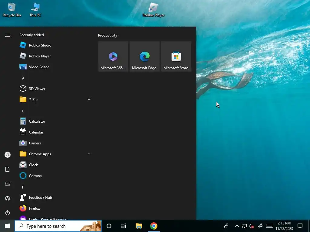Open the notification action center
The height and width of the screenshot is (232, 310).
[x=300, y=226]
